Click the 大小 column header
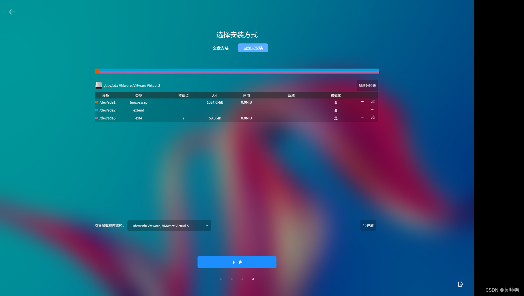 point(215,95)
